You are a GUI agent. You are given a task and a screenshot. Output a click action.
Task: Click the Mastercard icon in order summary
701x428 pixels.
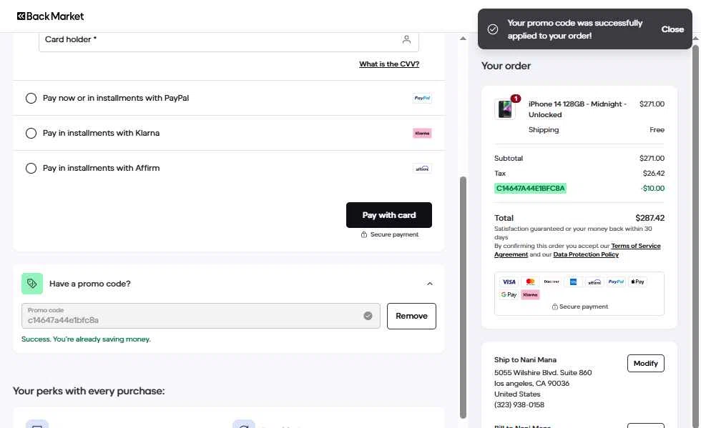coord(530,282)
